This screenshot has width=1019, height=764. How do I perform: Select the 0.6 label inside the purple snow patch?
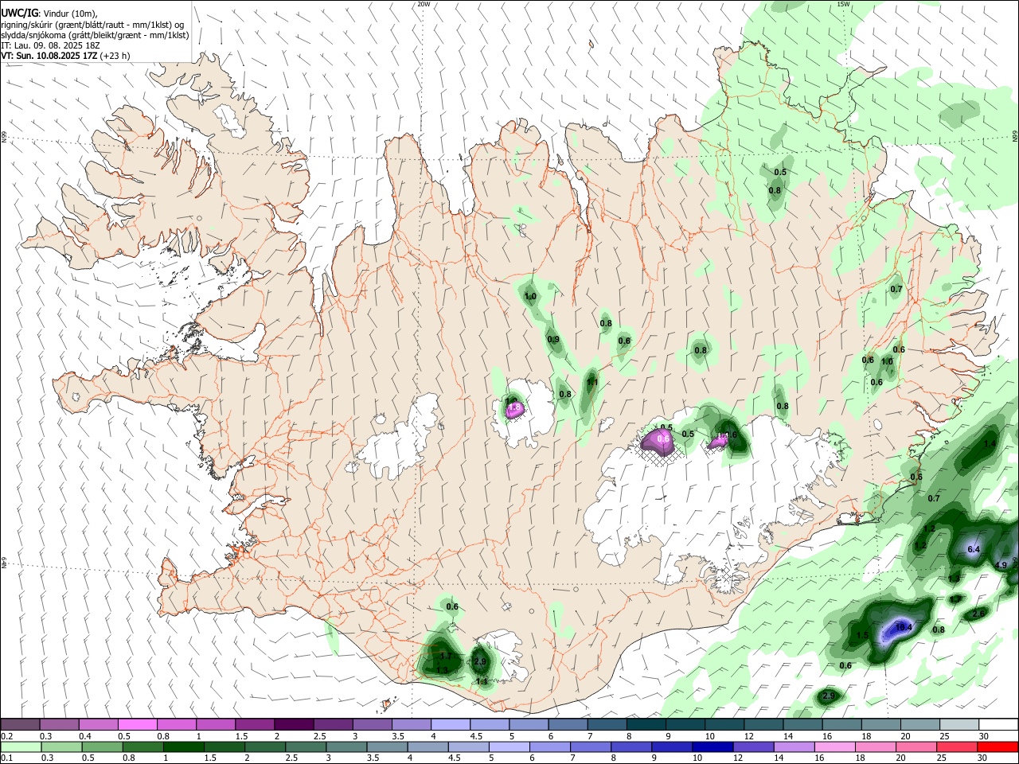click(663, 439)
